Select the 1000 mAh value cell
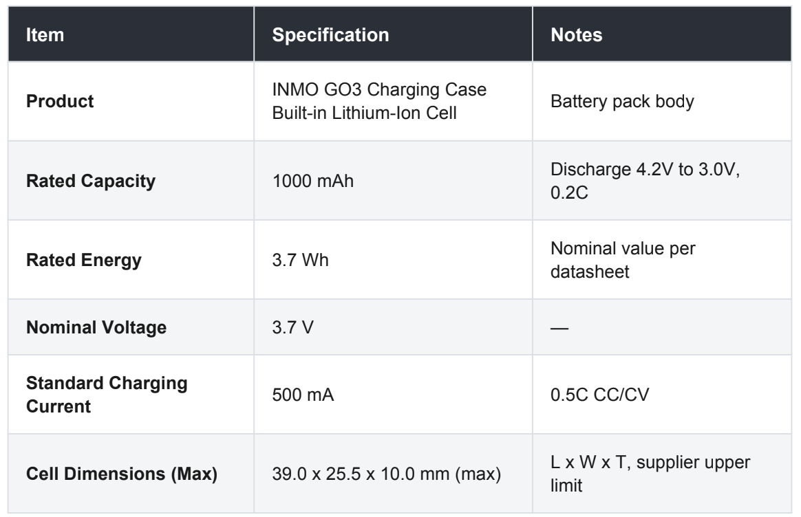801x517 pixels. (x=312, y=181)
